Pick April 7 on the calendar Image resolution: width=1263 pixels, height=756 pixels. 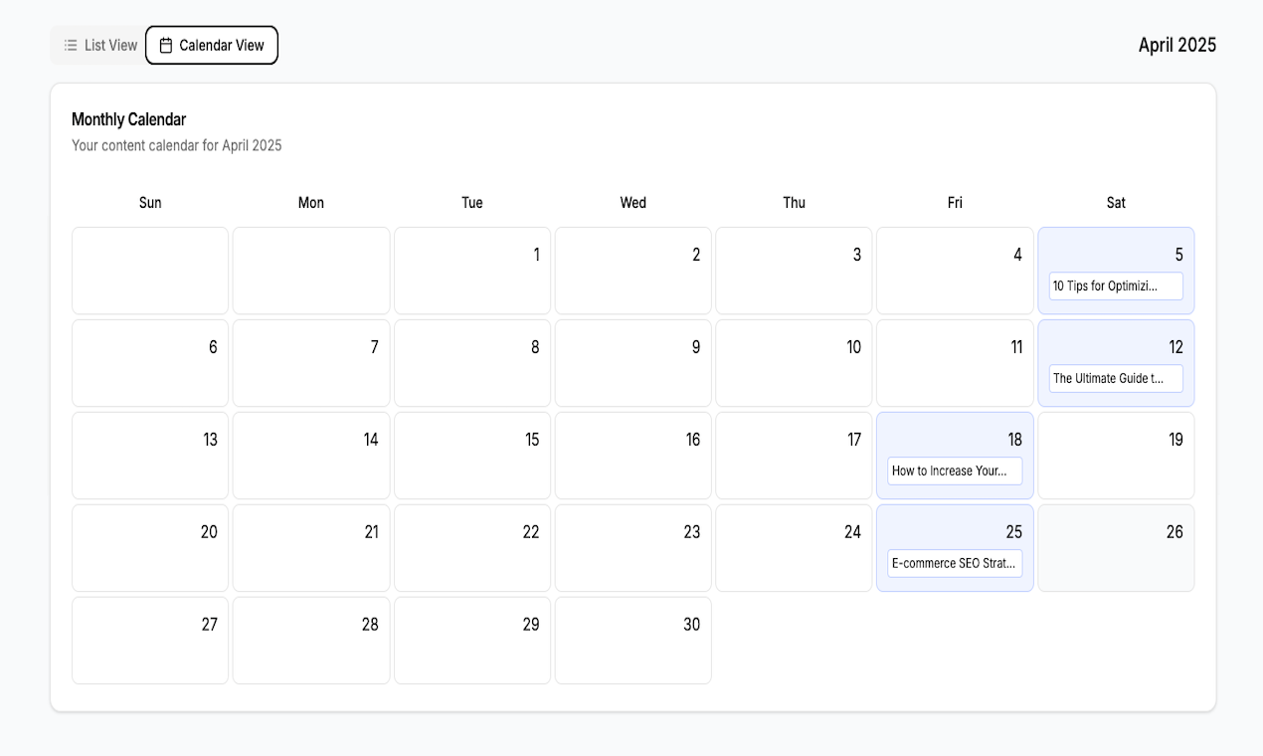click(x=311, y=363)
